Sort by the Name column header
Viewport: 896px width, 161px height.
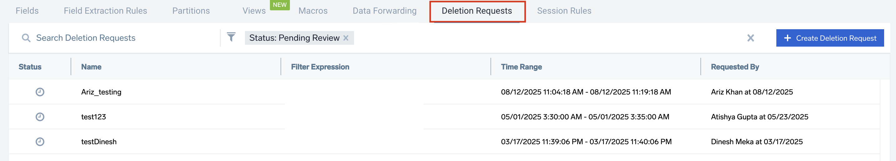coord(92,67)
